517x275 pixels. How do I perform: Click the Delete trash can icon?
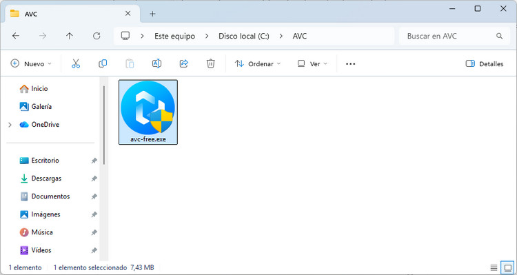coord(211,63)
